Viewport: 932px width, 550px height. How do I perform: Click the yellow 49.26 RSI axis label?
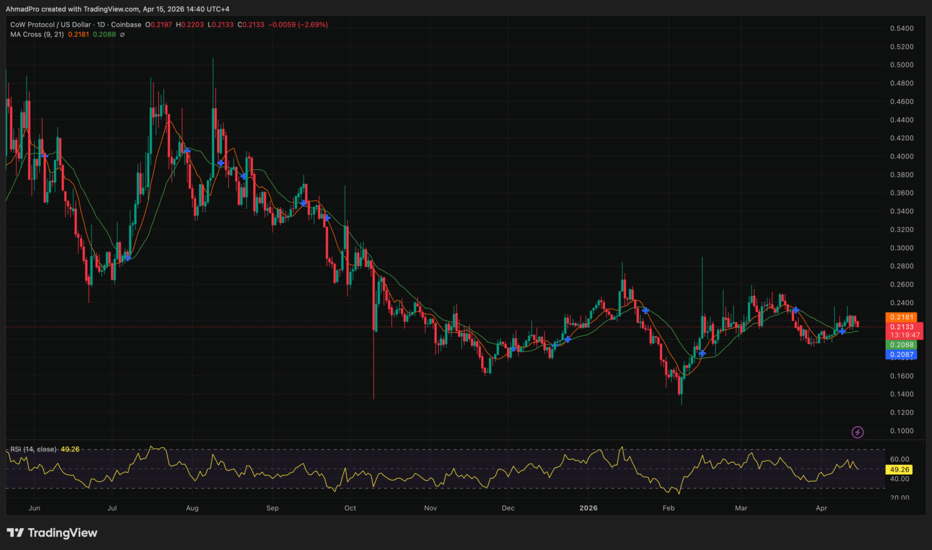[899, 469]
